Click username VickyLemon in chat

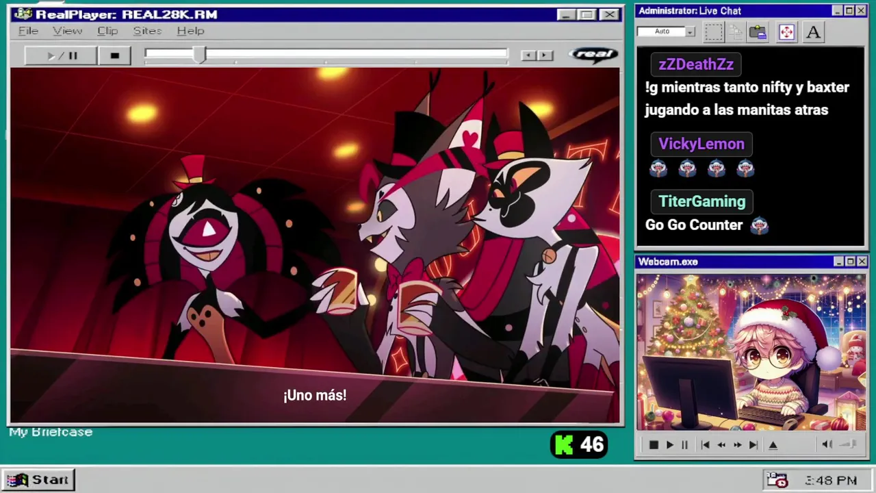point(701,144)
